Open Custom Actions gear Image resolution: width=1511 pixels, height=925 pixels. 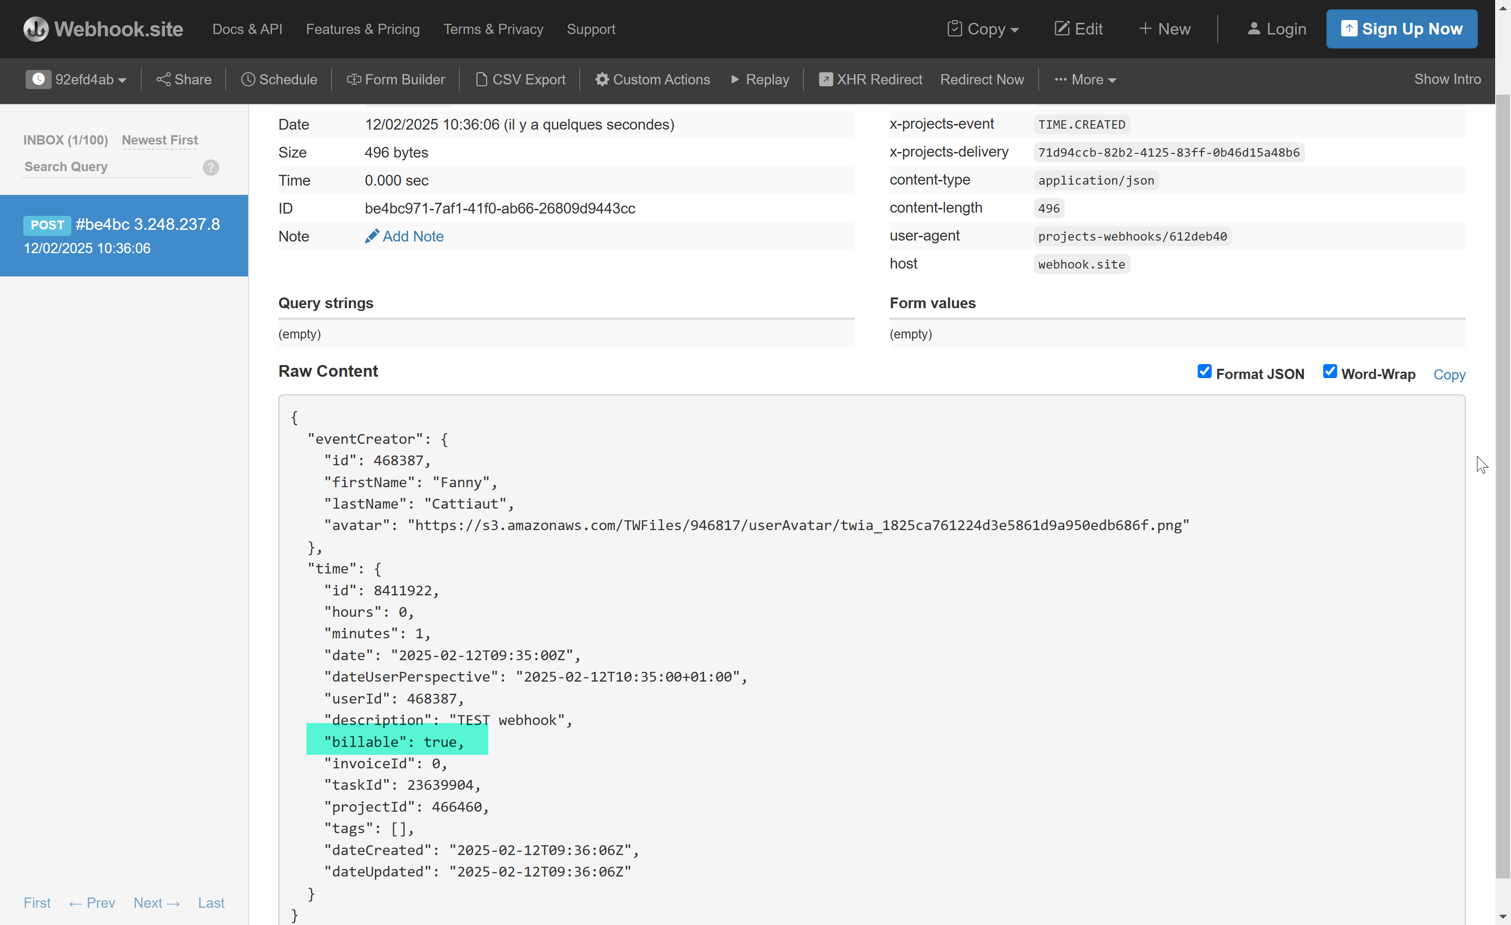(x=652, y=80)
